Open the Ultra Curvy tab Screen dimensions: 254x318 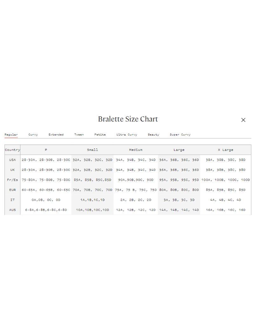click(x=127, y=135)
